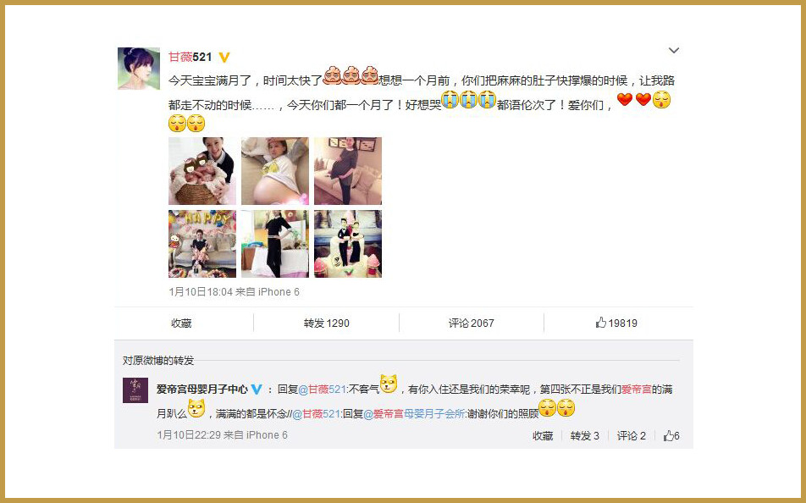The height and width of the screenshot is (503, 806).
Task: Open the baby basket photo thumbnail
Action: click(x=202, y=171)
